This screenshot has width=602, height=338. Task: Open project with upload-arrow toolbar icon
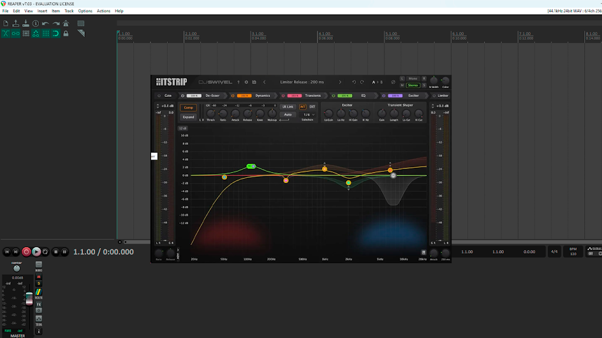16,23
